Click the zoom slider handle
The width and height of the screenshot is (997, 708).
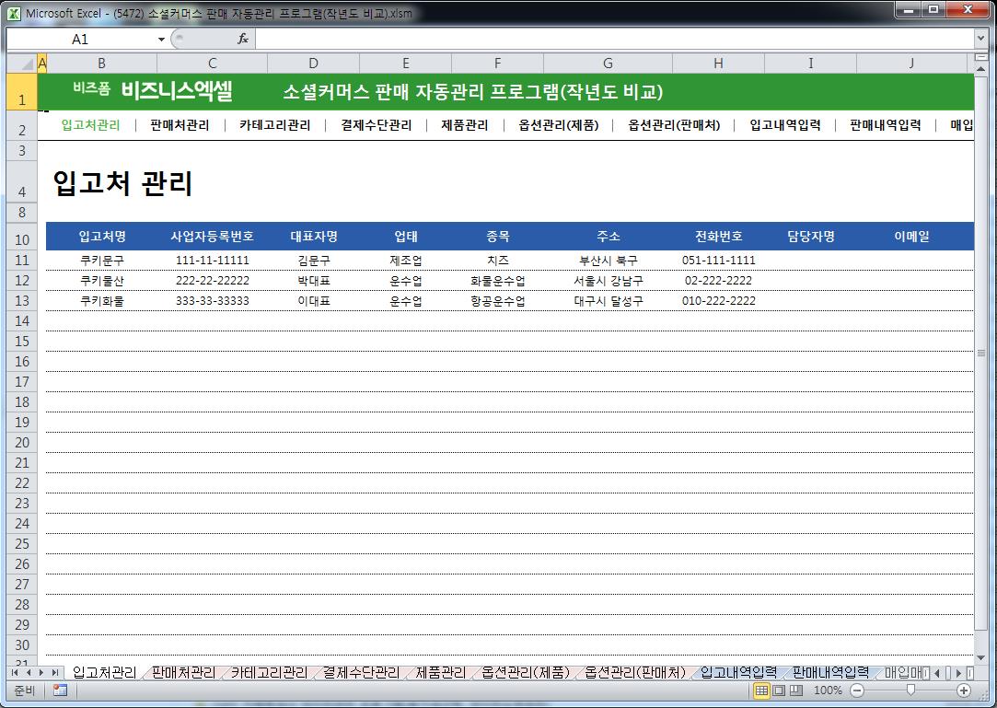click(x=910, y=691)
